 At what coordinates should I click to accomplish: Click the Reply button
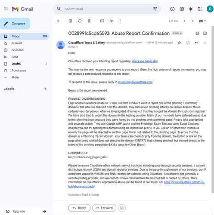pos(79,208)
